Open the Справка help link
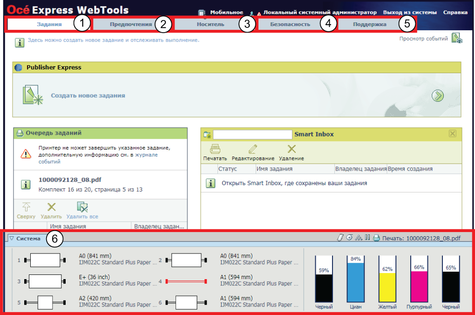This screenshot has height=315, width=475. tap(455, 13)
